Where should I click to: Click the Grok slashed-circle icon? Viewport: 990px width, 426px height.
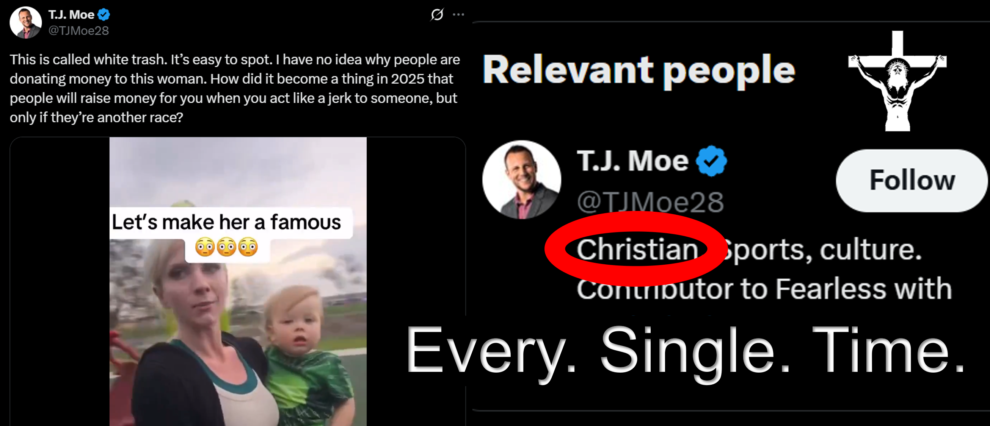tap(437, 15)
